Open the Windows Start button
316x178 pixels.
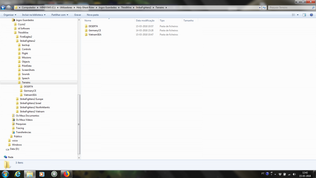(x=5, y=174)
